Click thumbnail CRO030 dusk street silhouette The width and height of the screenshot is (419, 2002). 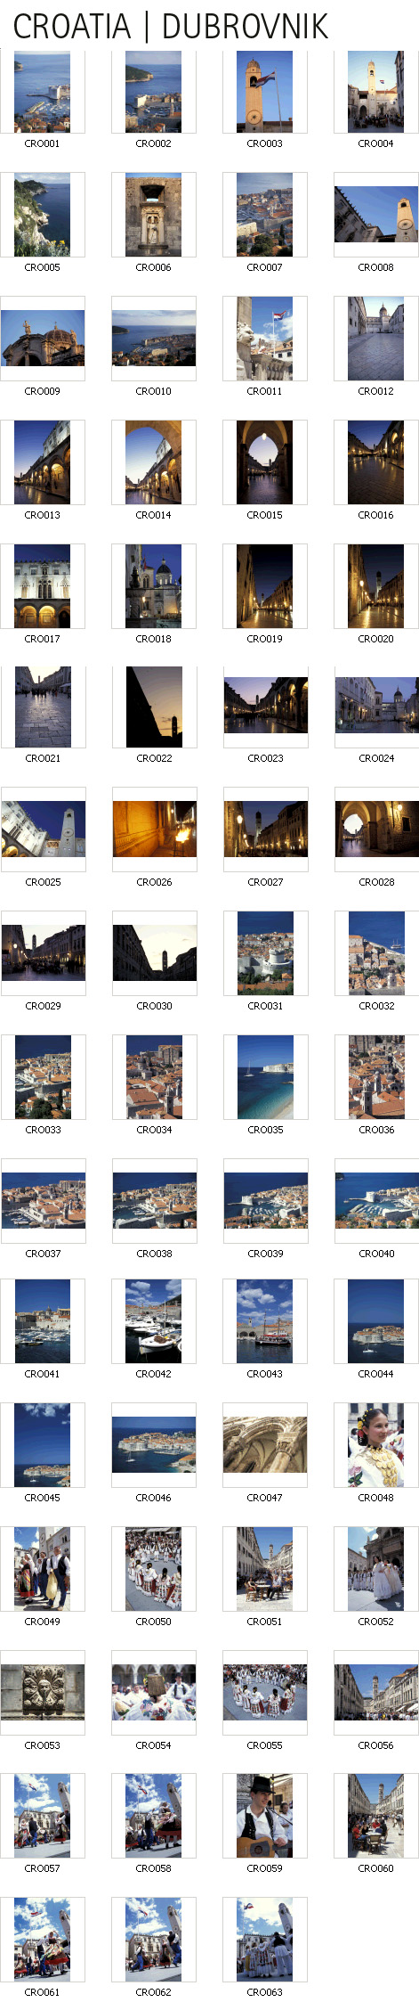click(x=154, y=952)
